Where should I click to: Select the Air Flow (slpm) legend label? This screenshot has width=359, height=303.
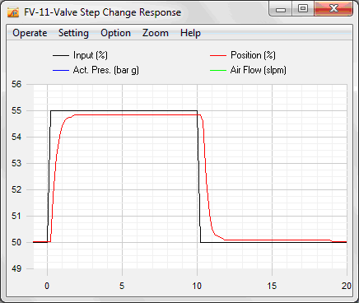click(x=258, y=70)
